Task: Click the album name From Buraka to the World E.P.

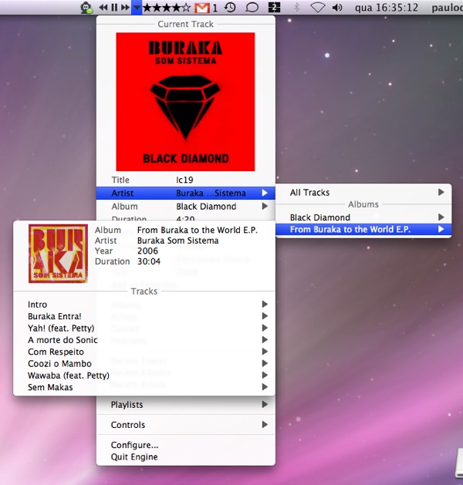Action: (198, 230)
